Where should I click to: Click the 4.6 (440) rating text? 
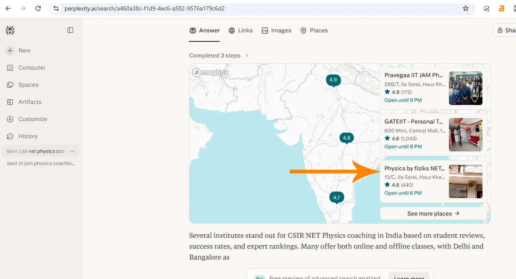click(x=399, y=185)
